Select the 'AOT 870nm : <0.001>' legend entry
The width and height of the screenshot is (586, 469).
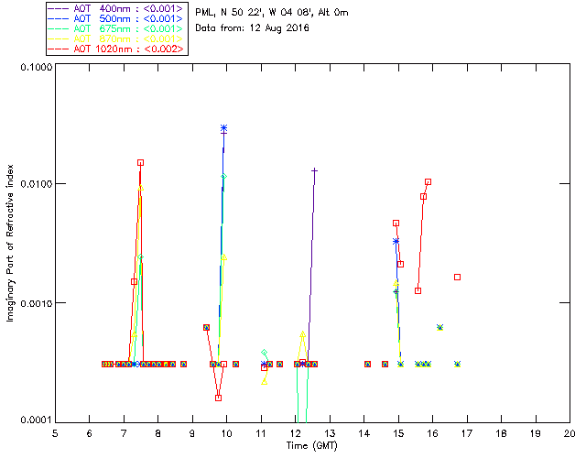(x=116, y=38)
